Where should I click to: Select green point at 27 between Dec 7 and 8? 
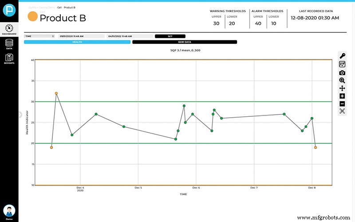point(284,114)
